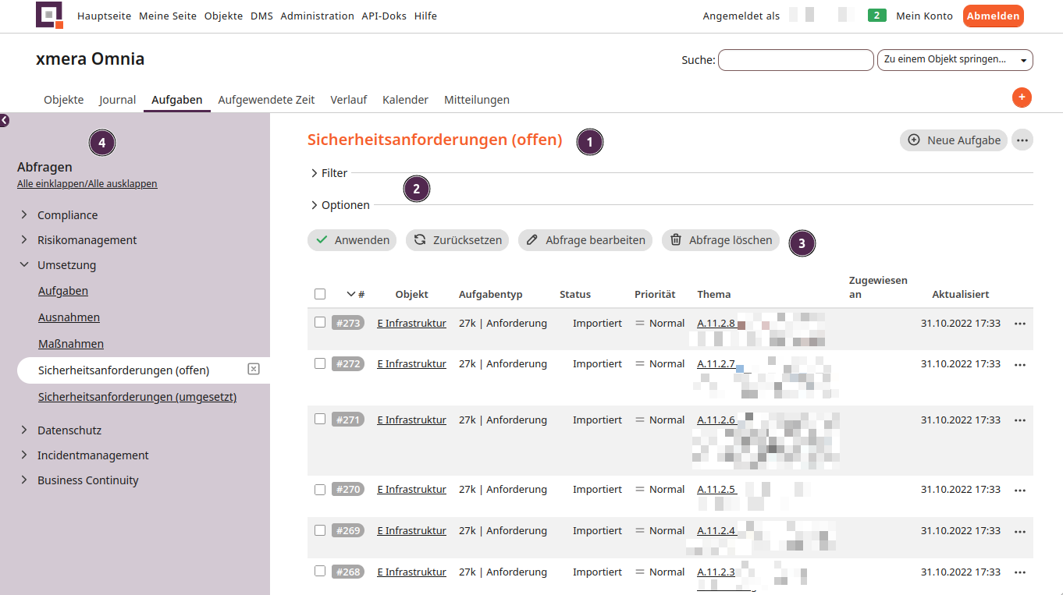Open actions menu for row #272
Image resolution: width=1063 pixels, height=595 pixels.
tap(1020, 364)
